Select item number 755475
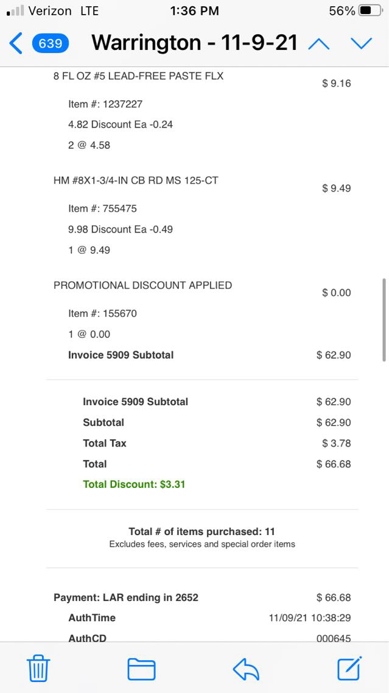Viewport: 389px width, 693px height. coord(102,209)
